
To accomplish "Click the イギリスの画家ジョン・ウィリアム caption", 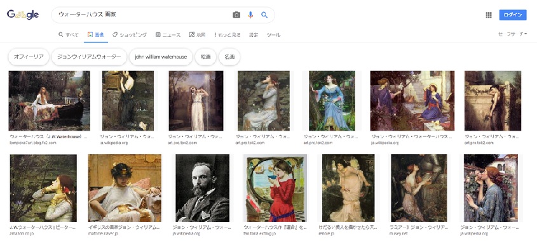I will 124,227.
